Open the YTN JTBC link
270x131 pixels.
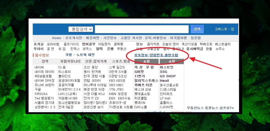point(116,90)
